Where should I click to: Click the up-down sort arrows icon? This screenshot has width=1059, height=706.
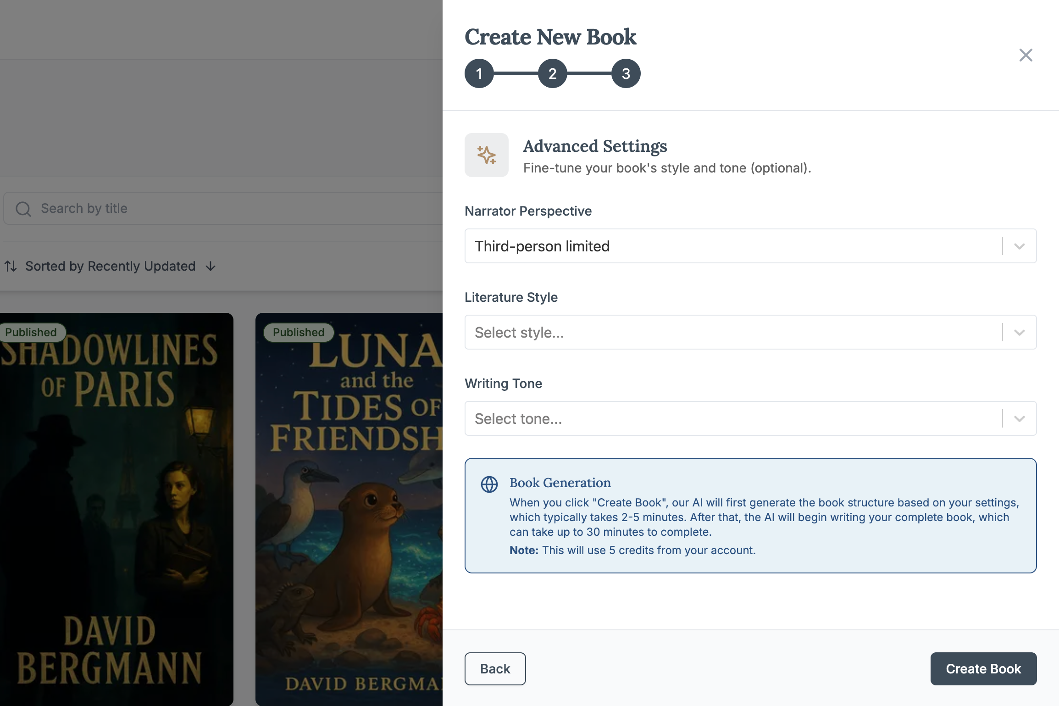point(11,266)
